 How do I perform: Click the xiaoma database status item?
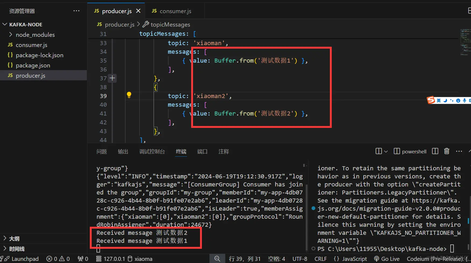pyautogui.click(x=140, y=259)
